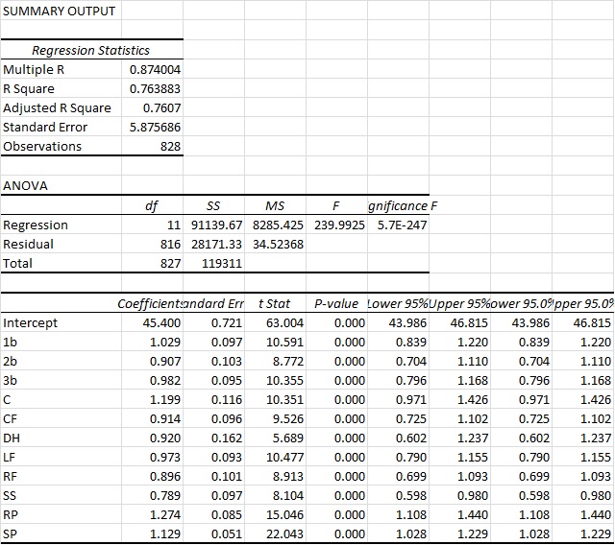The width and height of the screenshot is (615, 545).
Task: Click the LF row label
Action: [9, 458]
